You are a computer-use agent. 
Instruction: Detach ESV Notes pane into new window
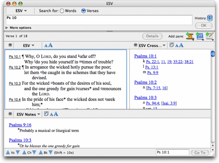tap(46, 114)
